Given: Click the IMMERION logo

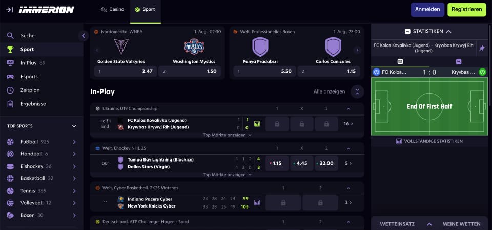Looking at the screenshot, I should point(47,10).
